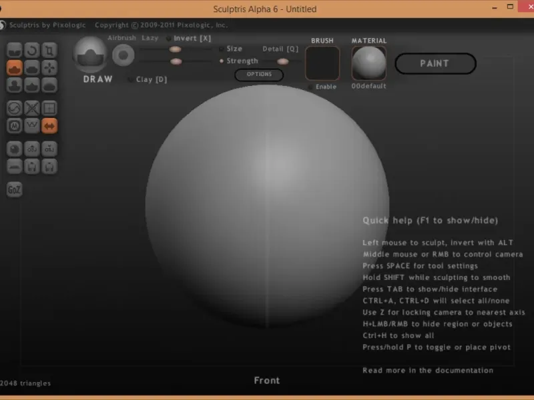Toggle the Airbrush option

pos(121,38)
